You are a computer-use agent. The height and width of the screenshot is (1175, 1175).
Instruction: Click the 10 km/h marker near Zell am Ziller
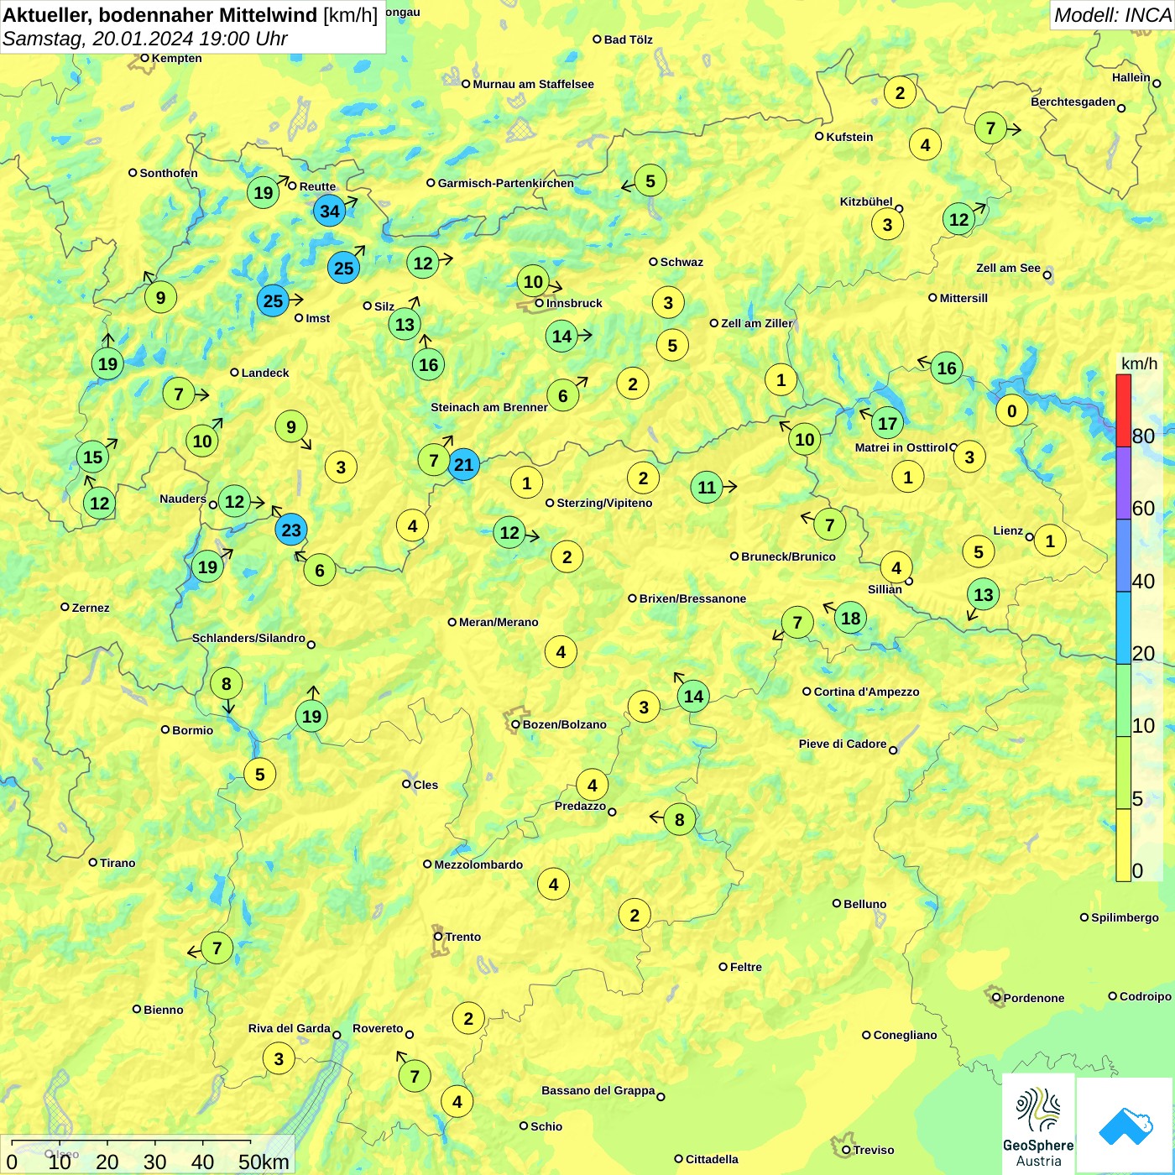pos(805,439)
